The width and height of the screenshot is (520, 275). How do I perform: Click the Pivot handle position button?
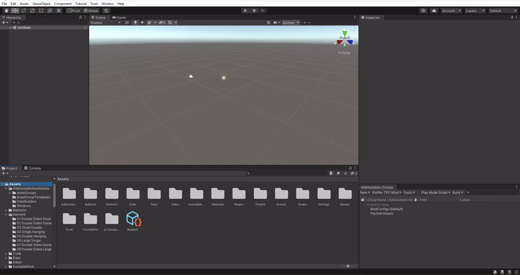(x=74, y=11)
